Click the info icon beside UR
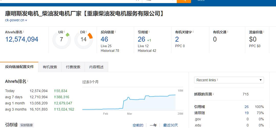This screenshot has height=128, width=276. (x=64, y=32)
